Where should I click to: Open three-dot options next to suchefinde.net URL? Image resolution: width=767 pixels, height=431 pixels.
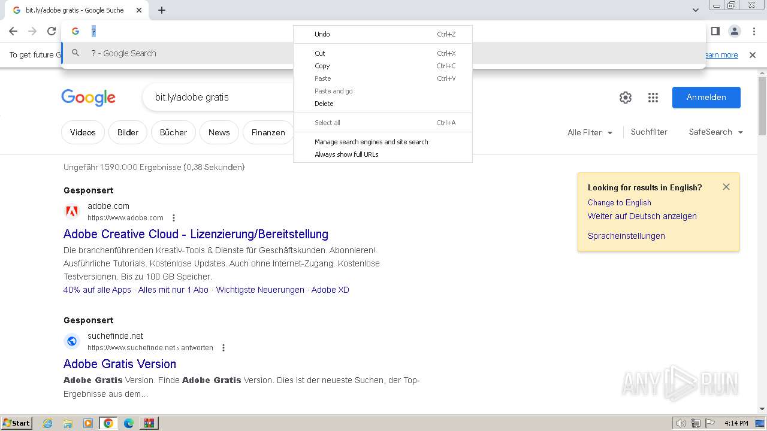pos(224,348)
